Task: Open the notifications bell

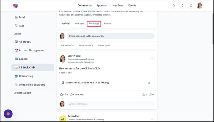Action: coord(182,6)
